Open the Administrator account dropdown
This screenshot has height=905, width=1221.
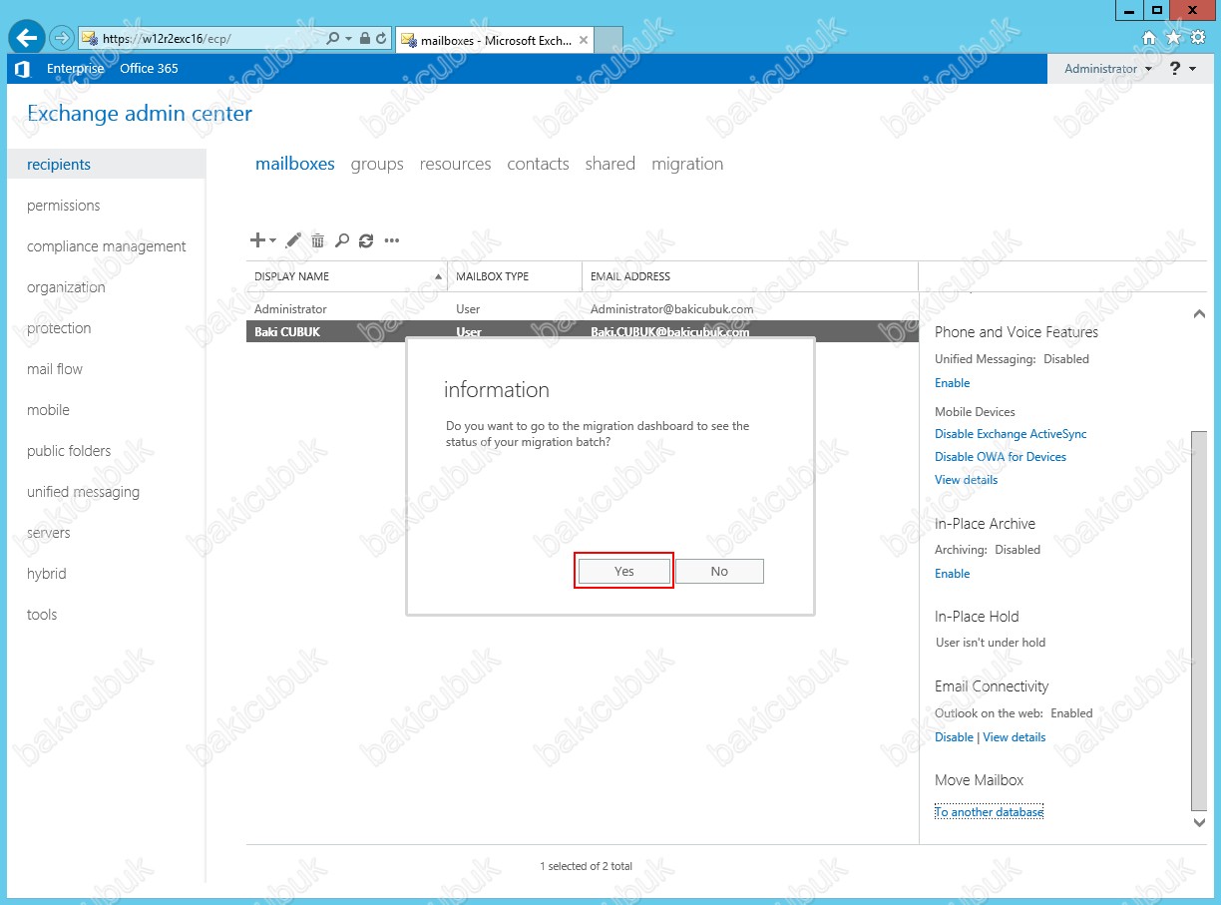[1107, 69]
